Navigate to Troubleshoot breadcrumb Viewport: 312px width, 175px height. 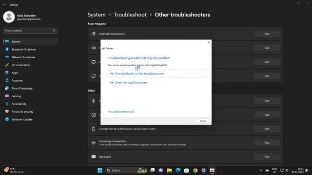point(130,15)
